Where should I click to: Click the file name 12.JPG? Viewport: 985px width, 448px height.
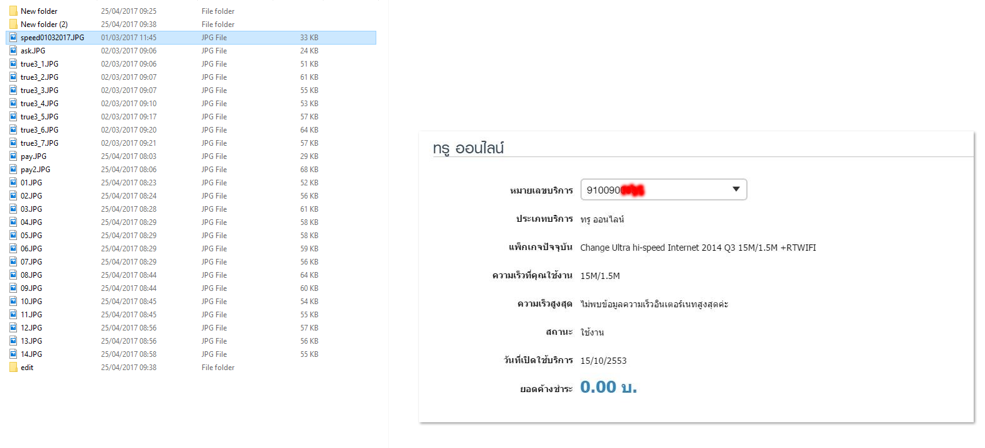pos(31,327)
